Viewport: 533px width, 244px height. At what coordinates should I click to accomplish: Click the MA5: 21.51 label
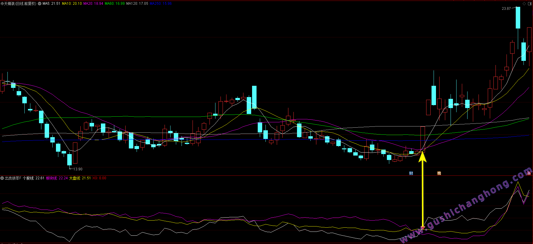click(51, 4)
